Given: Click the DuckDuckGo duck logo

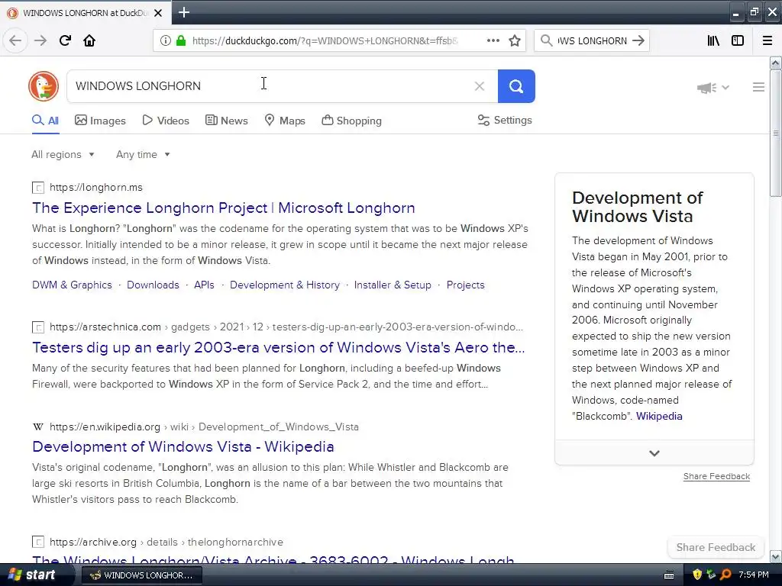Looking at the screenshot, I should pyautogui.click(x=44, y=86).
